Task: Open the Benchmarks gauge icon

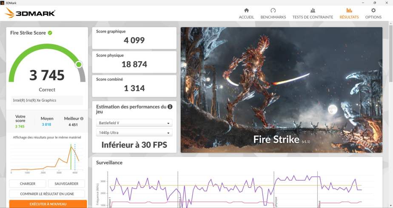Action: pos(273,10)
